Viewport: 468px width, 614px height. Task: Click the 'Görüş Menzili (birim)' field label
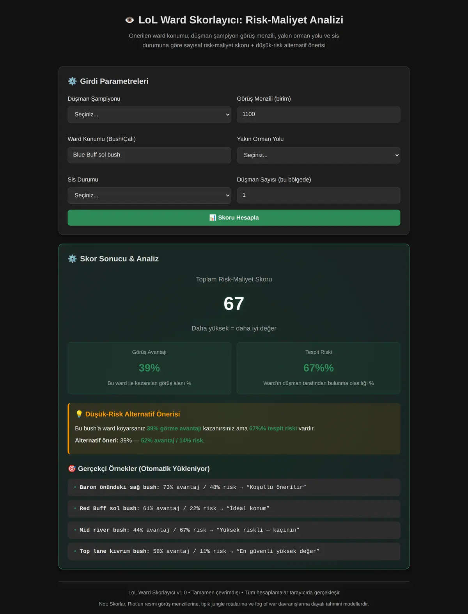[x=264, y=99]
